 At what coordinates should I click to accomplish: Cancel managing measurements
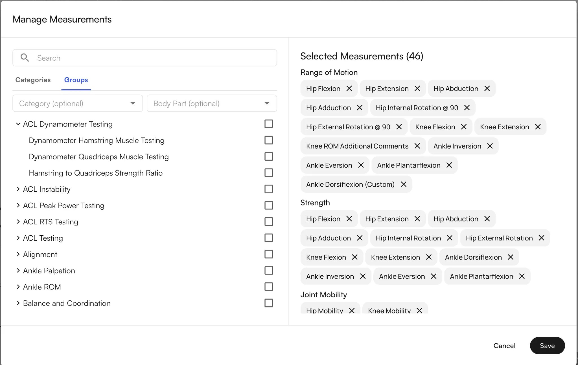(x=504, y=346)
